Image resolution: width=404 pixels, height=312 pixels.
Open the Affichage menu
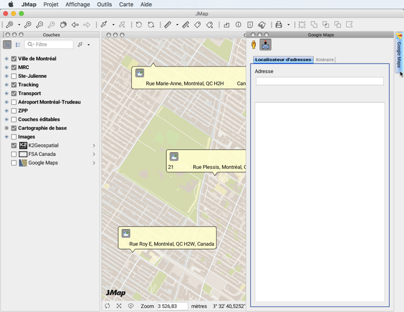pyautogui.click(x=78, y=5)
